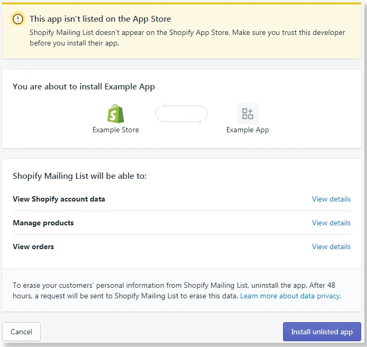The height and width of the screenshot is (347, 367).
Task: Click the View orders permission label
Action: [x=33, y=246]
